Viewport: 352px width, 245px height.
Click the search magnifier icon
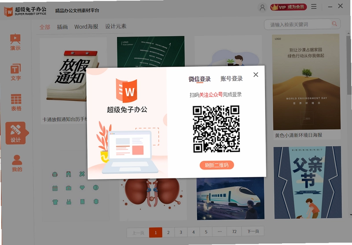[334, 24]
